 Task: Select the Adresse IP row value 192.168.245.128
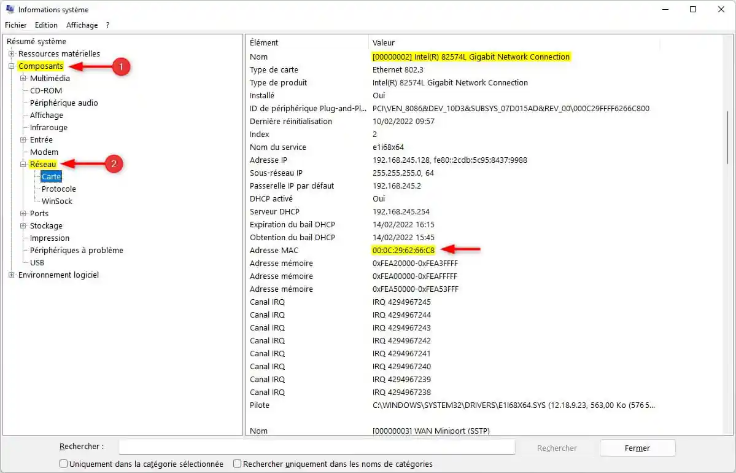point(450,160)
